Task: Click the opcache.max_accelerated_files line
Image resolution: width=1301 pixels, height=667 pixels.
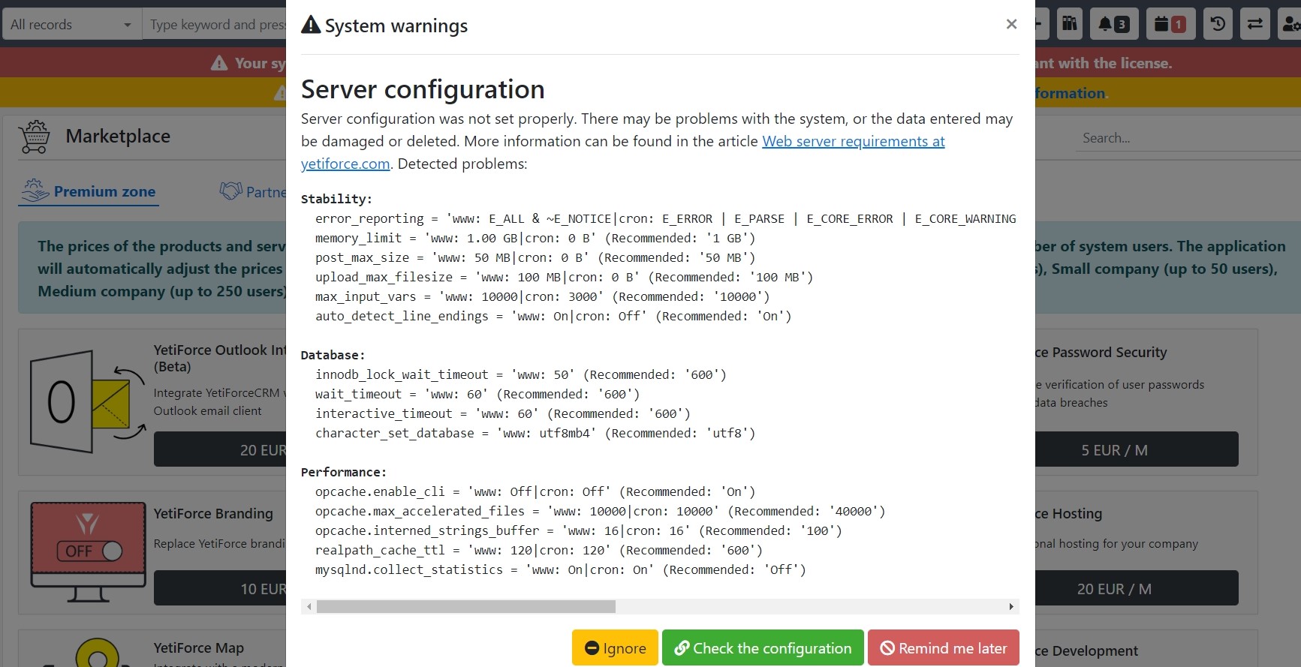Action: tap(601, 511)
